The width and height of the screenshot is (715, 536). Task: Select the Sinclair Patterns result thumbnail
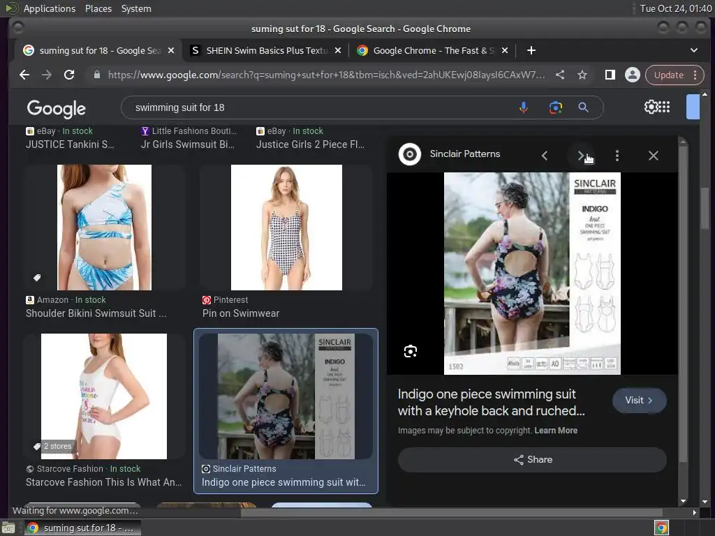[x=286, y=396]
